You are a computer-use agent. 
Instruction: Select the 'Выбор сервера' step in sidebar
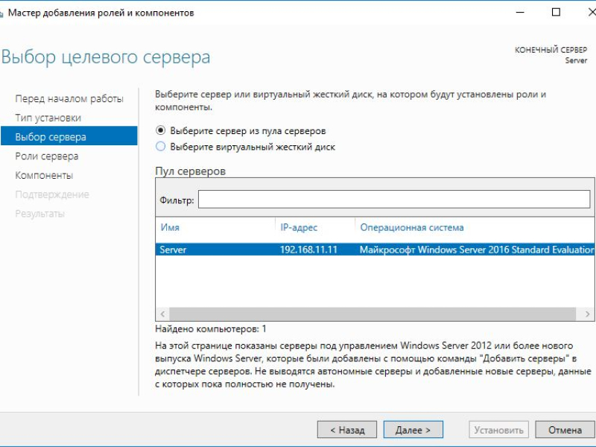point(69,136)
